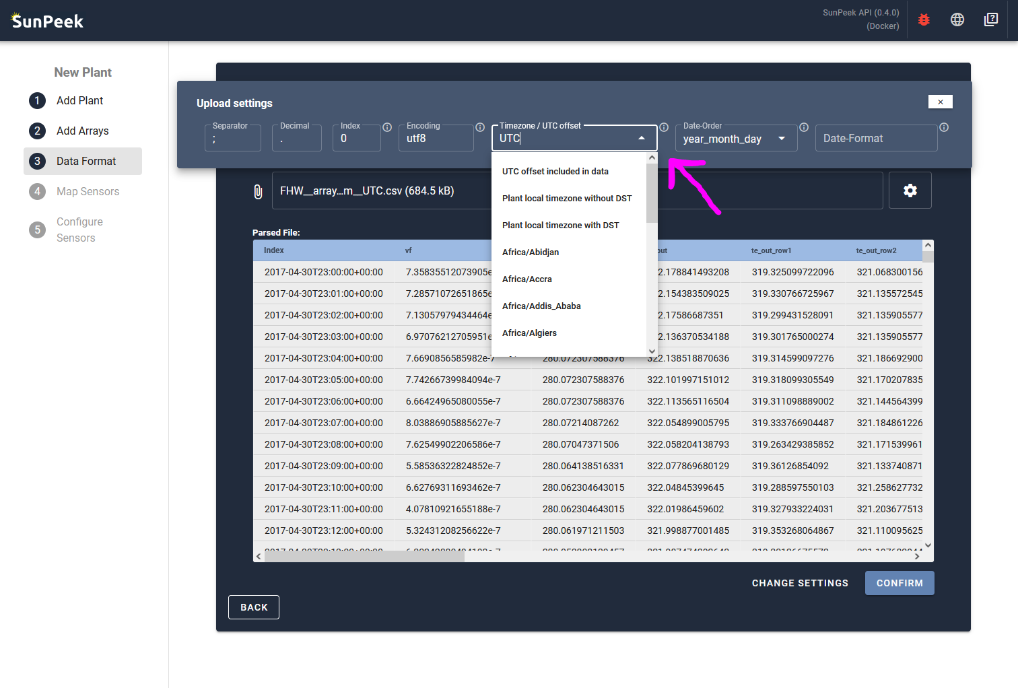The height and width of the screenshot is (688, 1018).
Task: Click the te_out_row2 column header
Action: pos(877,250)
